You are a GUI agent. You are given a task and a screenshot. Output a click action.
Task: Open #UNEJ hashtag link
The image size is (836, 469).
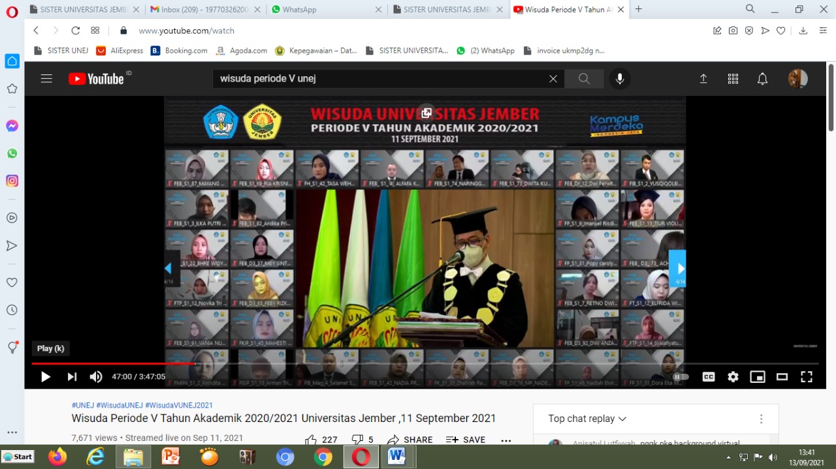coord(82,405)
